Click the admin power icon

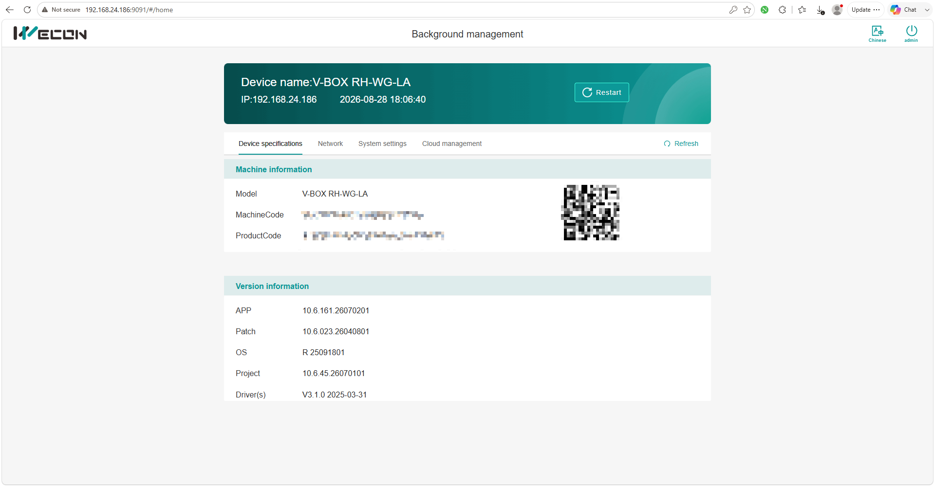tap(911, 34)
